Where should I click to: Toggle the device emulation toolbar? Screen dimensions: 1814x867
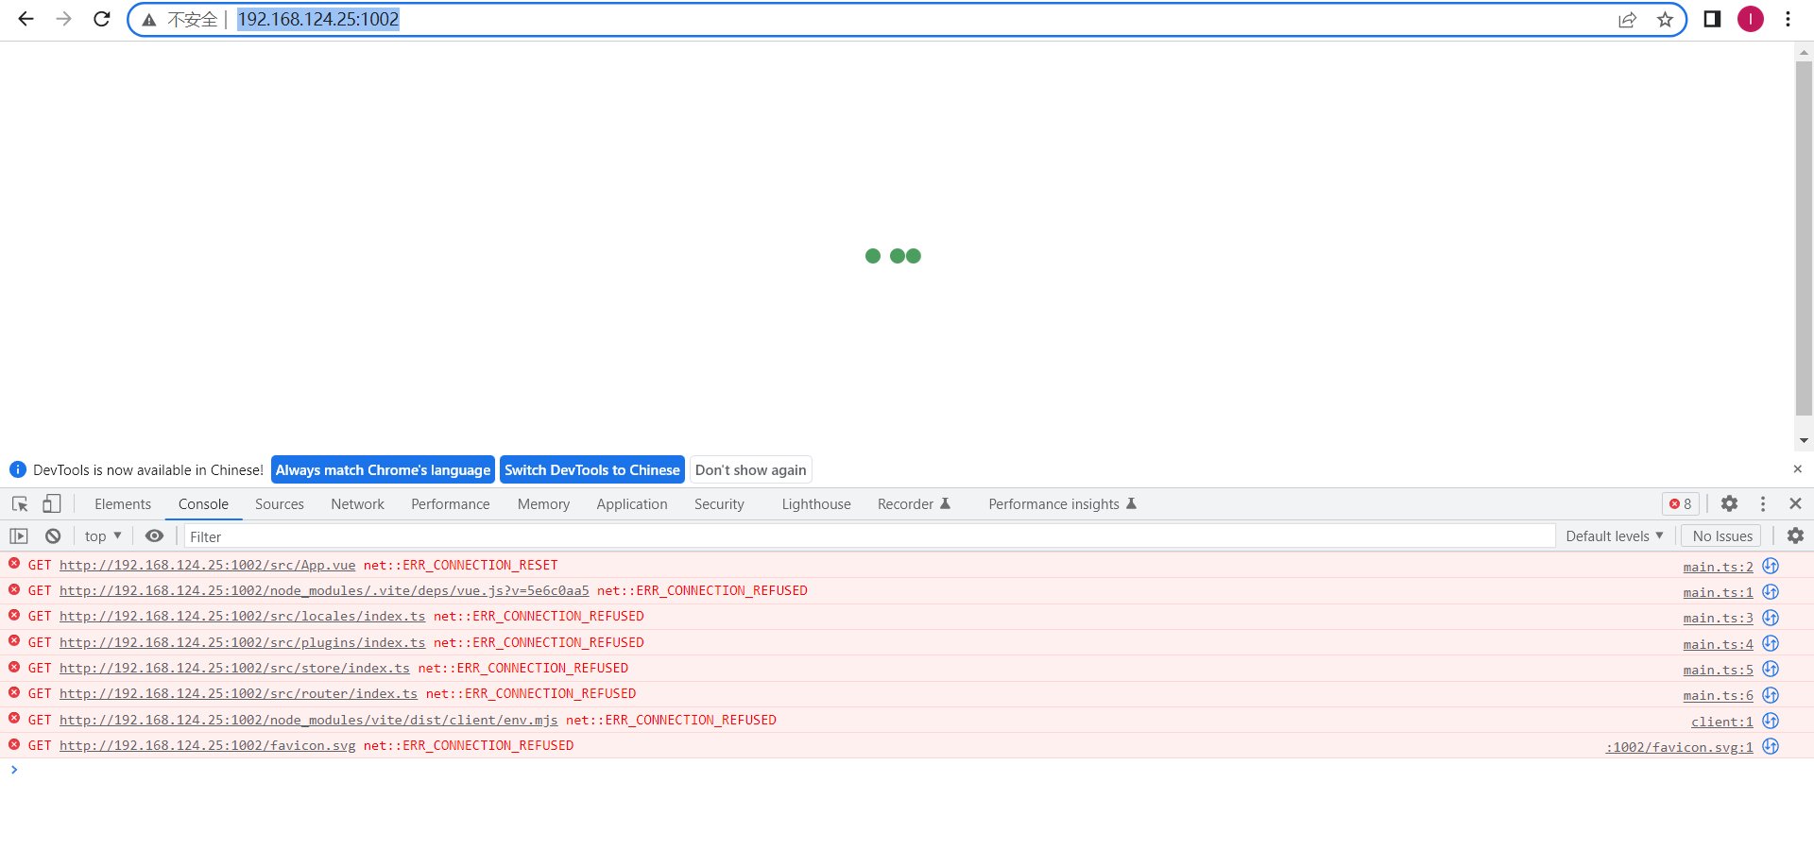52,503
